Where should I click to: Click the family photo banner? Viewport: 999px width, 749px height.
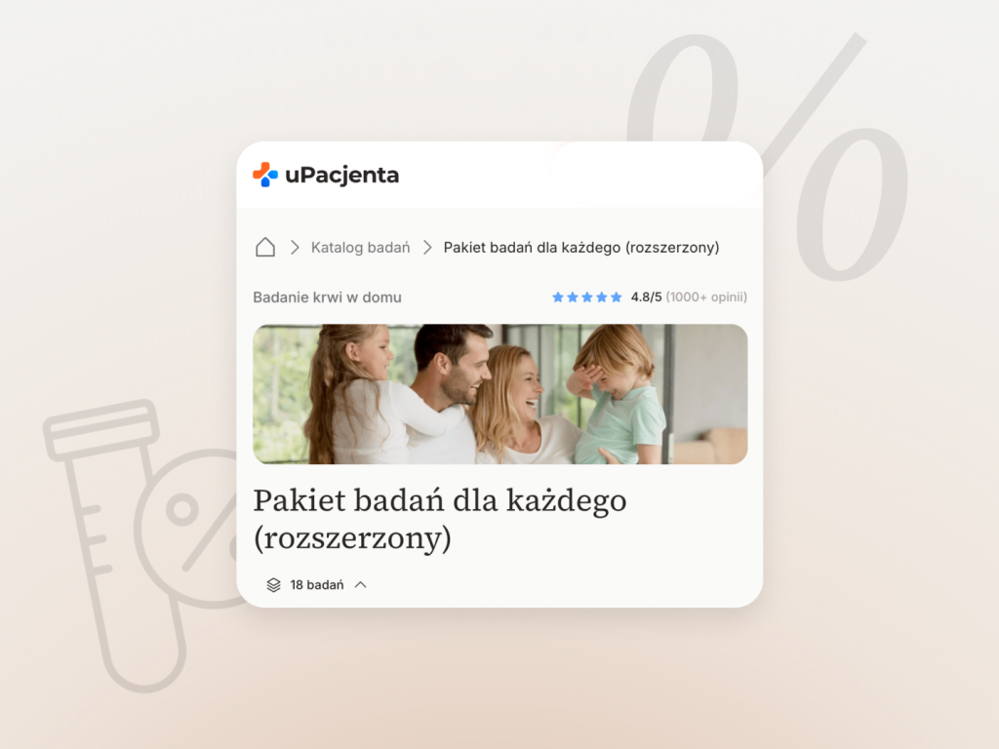click(x=500, y=394)
